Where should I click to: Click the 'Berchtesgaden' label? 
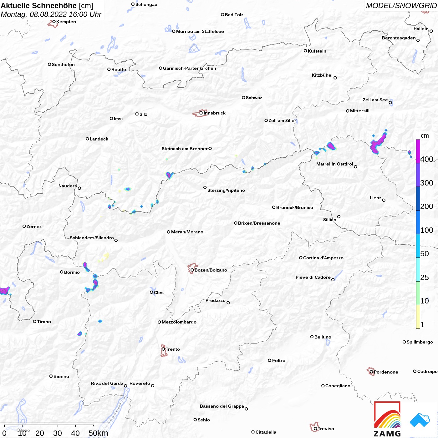[x=399, y=38]
